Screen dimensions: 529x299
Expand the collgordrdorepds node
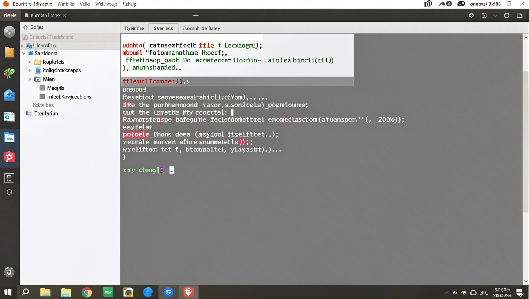pyautogui.click(x=30, y=70)
